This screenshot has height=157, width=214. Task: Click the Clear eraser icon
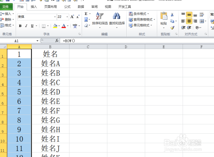[x=86, y=25]
